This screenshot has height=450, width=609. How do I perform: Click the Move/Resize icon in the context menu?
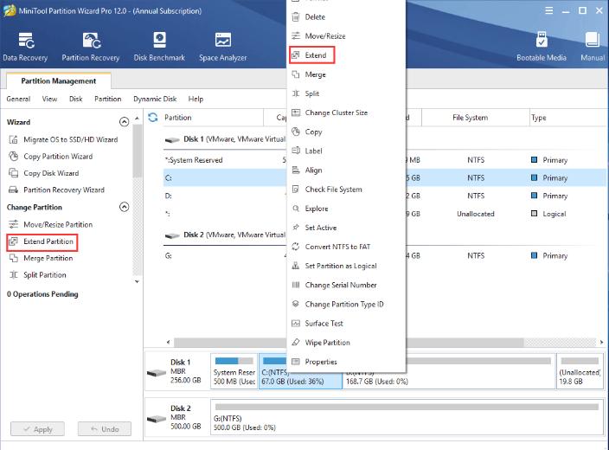click(x=296, y=35)
